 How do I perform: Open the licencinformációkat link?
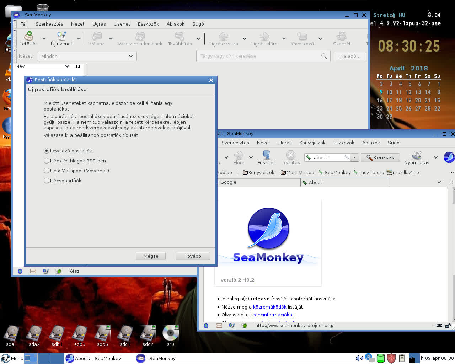pos(272,315)
